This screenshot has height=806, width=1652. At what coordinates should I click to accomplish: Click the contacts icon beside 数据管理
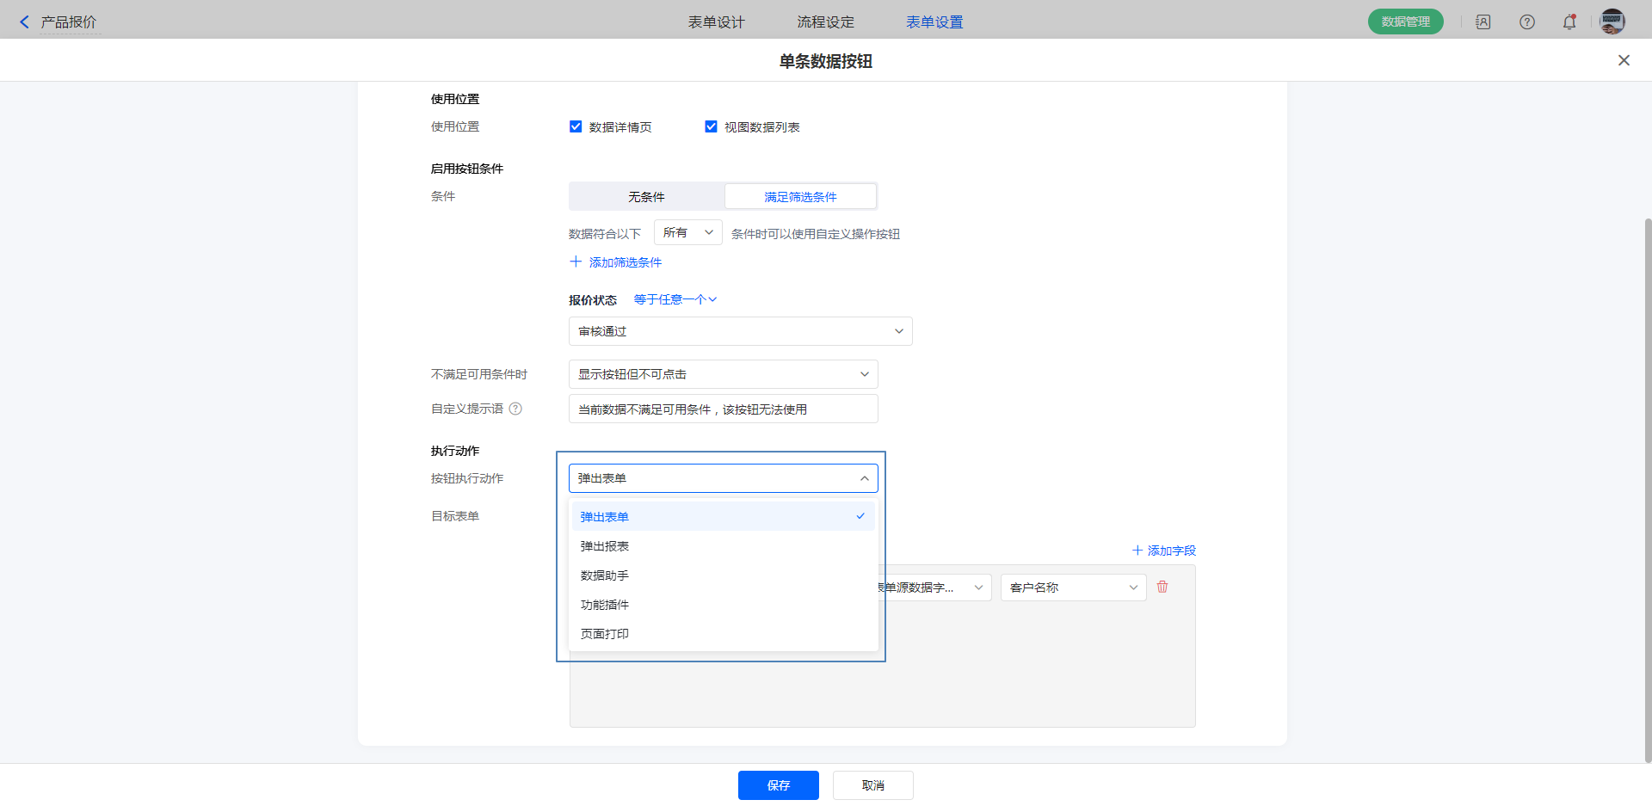(x=1482, y=22)
